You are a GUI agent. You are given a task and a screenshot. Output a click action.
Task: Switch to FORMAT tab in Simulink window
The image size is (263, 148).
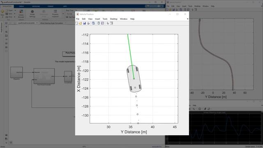pyautogui.click(x=50, y=6)
